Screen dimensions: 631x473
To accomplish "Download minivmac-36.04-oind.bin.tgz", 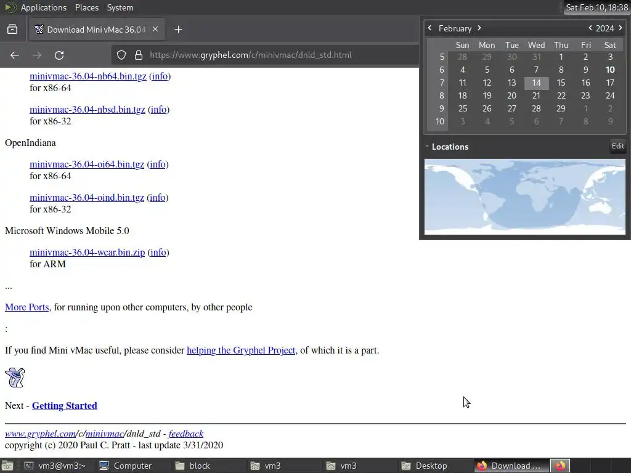I will (x=87, y=198).
